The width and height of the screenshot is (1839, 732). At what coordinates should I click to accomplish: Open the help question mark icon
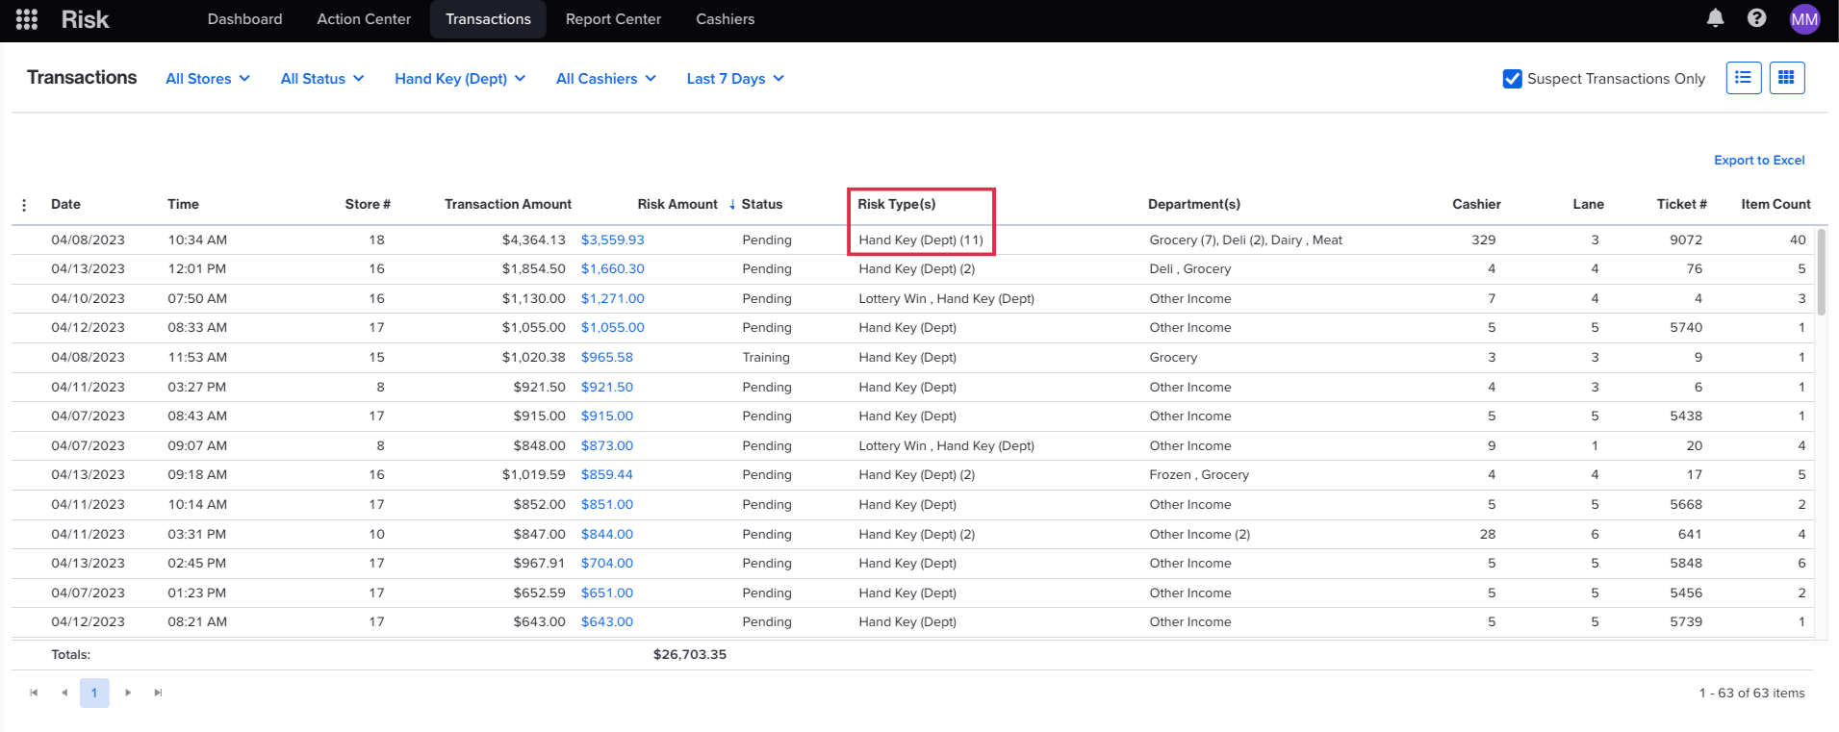tap(1756, 18)
